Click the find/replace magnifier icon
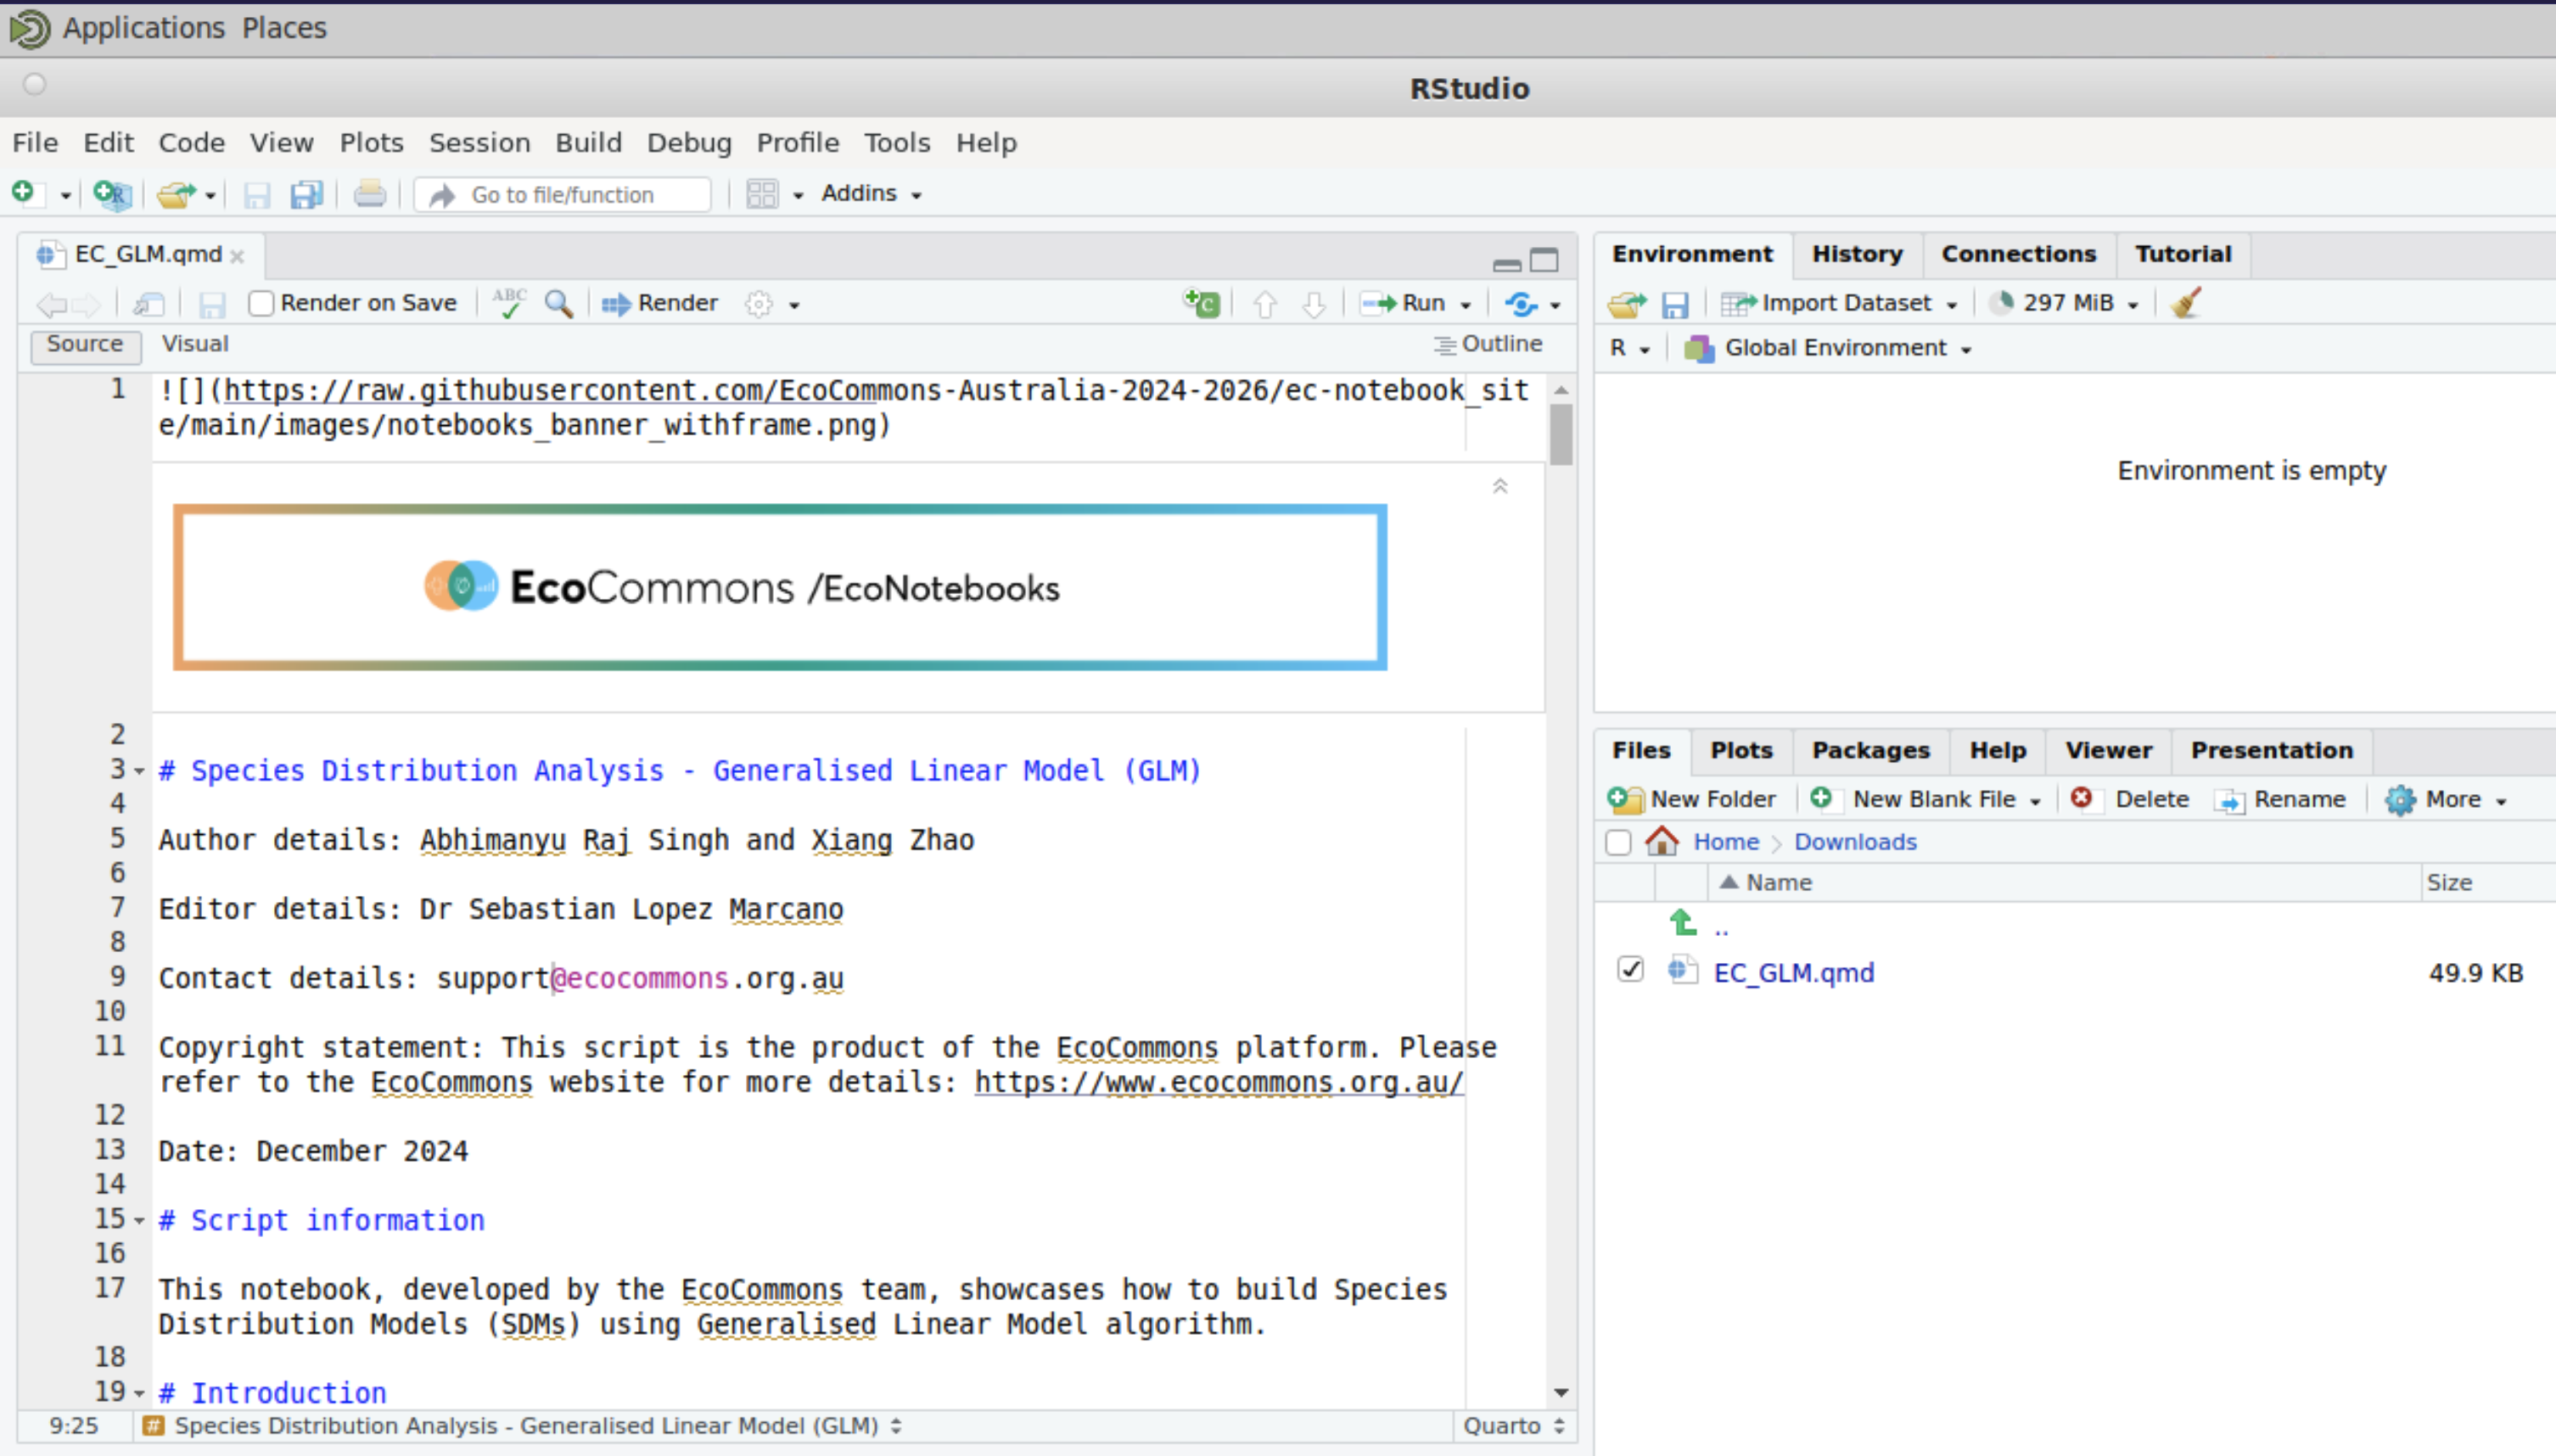The height and width of the screenshot is (1456, 2556). click(558, 303)
